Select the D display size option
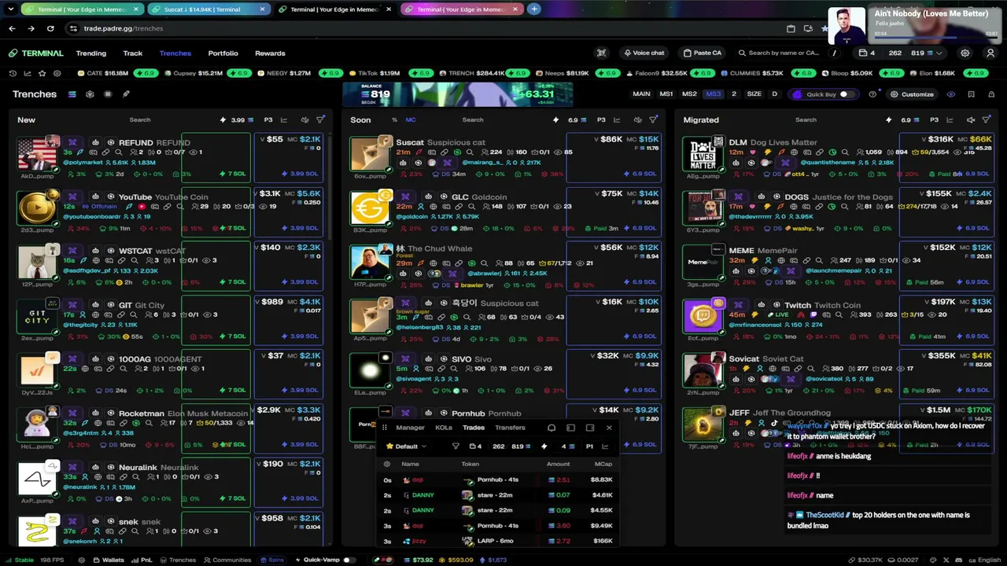The image size is (1007, 566). click(x=774, y=94)
